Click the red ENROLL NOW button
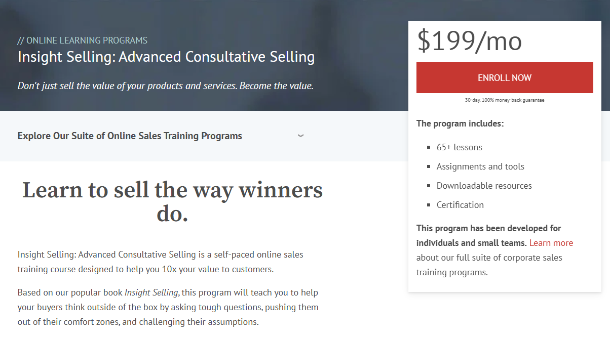The height and width of the screenshot is (338, 610). (x=505, y=78)
